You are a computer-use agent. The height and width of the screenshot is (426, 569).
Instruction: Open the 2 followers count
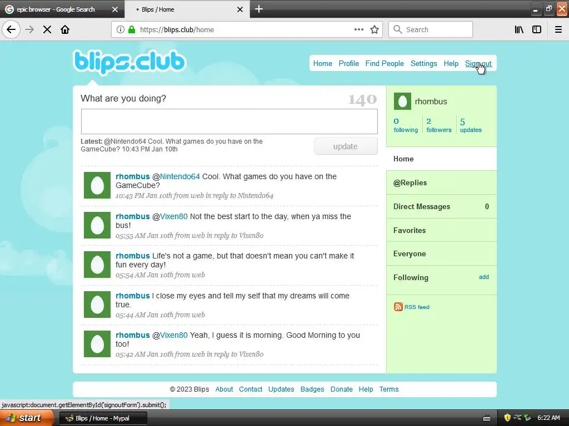point(439,125)
